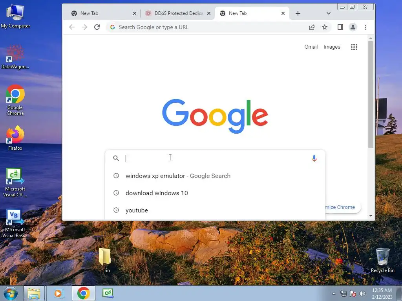Open the Microsoft Visual Basic desktop shortcut
The width and height of the screenshot is (402, 301).
coord(15,223)
